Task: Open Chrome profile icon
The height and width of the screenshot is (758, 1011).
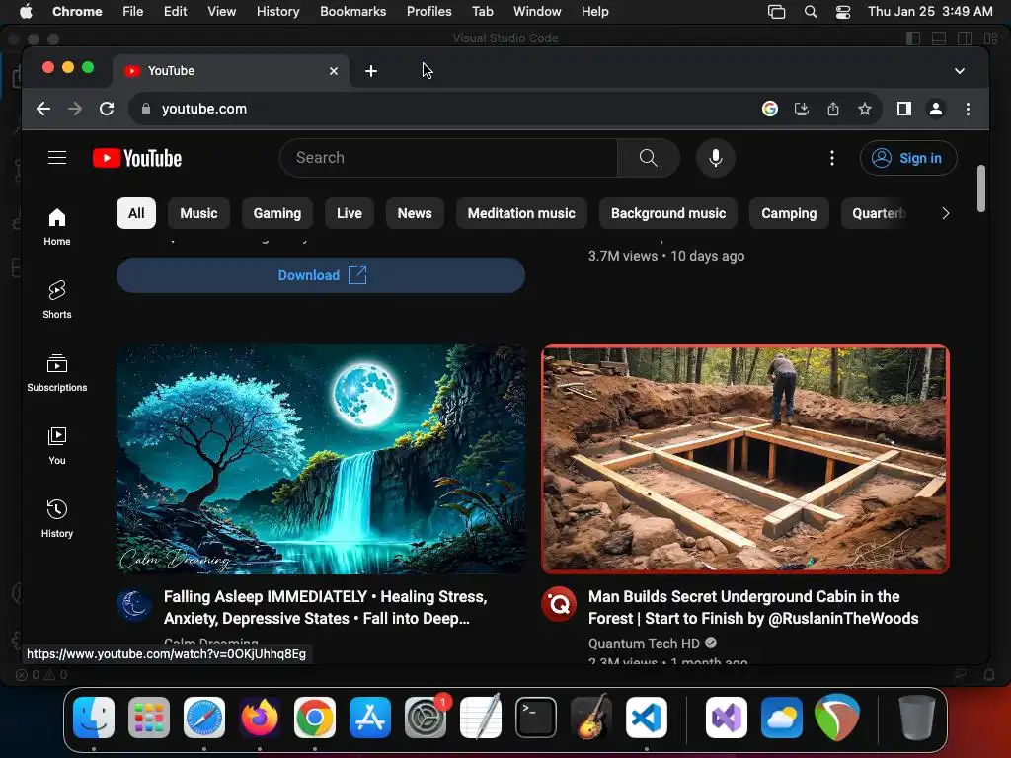Action: 936,109
